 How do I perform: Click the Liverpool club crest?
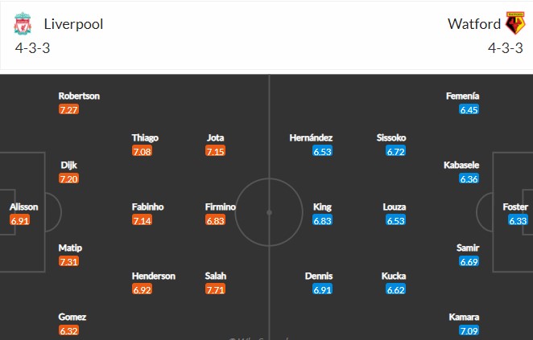(x=22, y=24)
